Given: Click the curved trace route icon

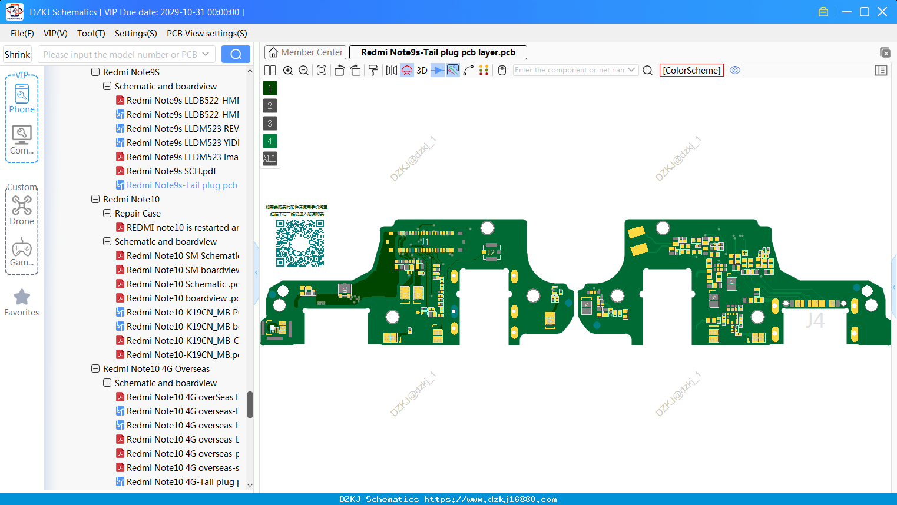Looking at the screenshot, I should pos(469,70).
